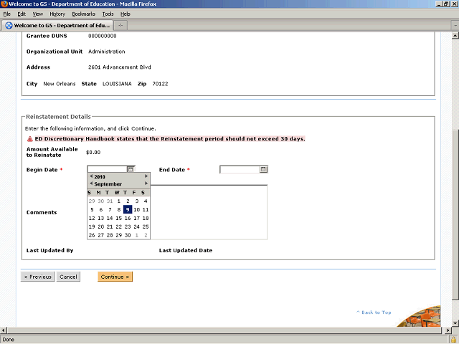
Task: Click the new tab button in tab bar
Action: (120, 26)
